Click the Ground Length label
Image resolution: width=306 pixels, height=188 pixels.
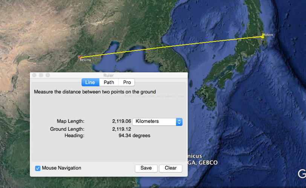[x=67, y=129]
